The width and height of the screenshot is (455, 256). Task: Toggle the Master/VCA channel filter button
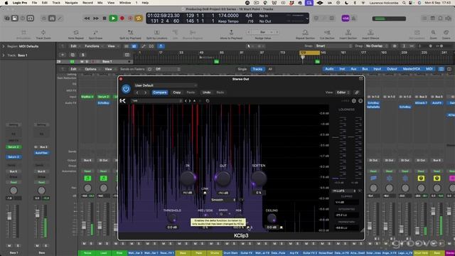pyautogui.click(x=412, y=69)
